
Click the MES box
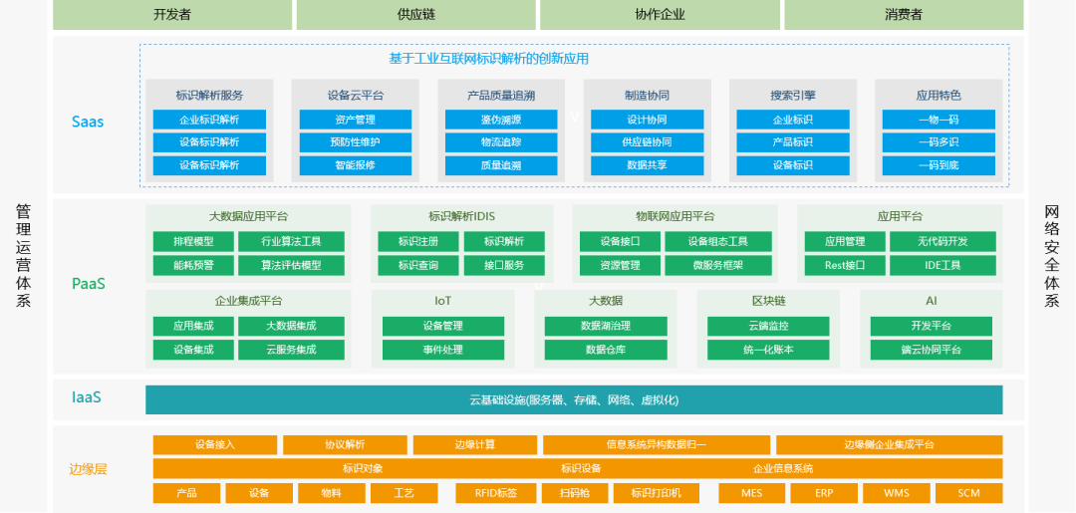pyautogui.click(x=751, y=493)
